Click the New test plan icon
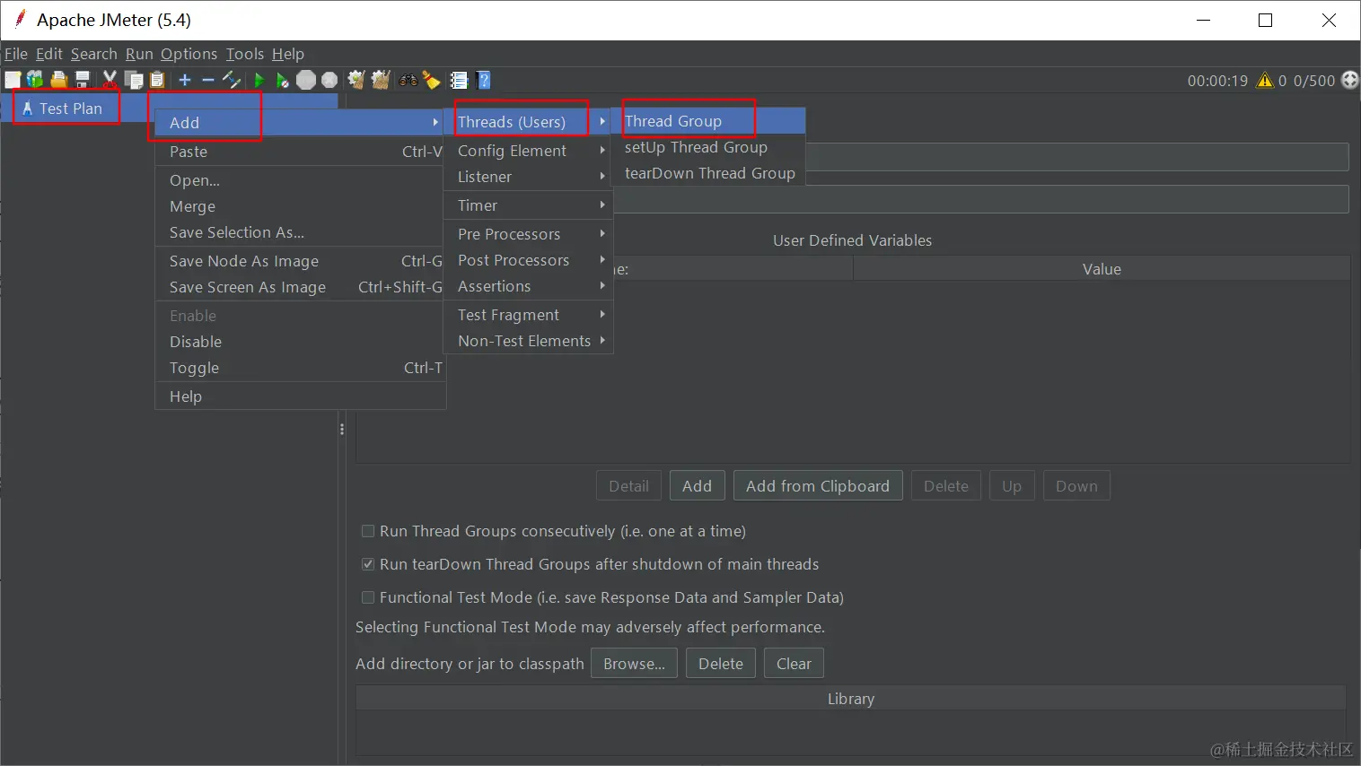 13,81
